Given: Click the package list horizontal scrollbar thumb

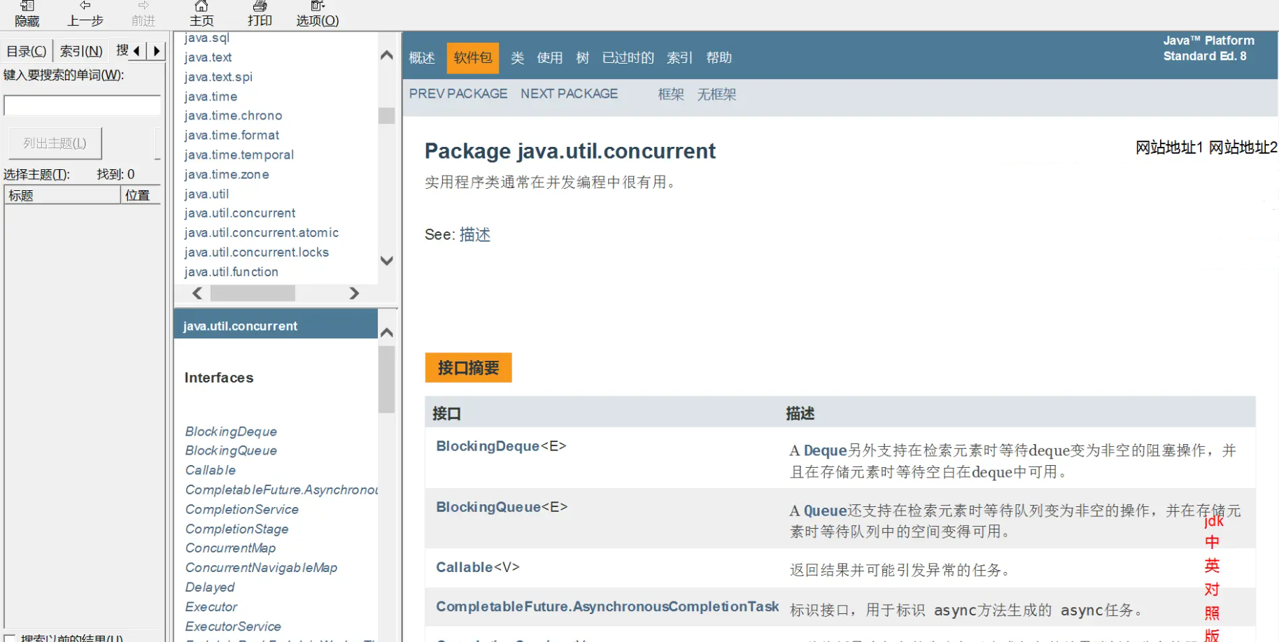Looking at the screenshot, I should pyautogui.click(x=253, y=293).
